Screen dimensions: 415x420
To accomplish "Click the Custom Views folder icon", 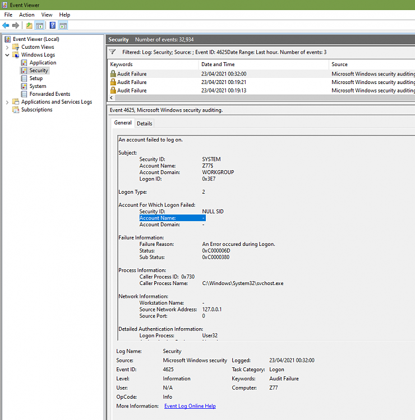I will coord(16,47).
